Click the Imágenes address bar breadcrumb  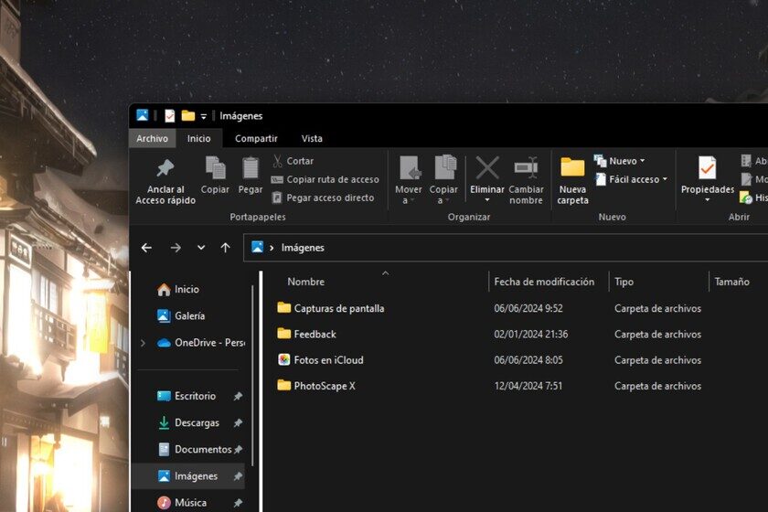click(303, 248)
